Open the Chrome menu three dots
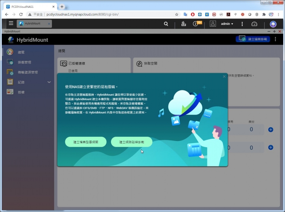 point(278,14)
